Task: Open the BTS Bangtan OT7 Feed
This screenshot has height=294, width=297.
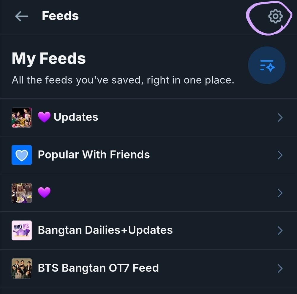Action: [x=98, y=268]
